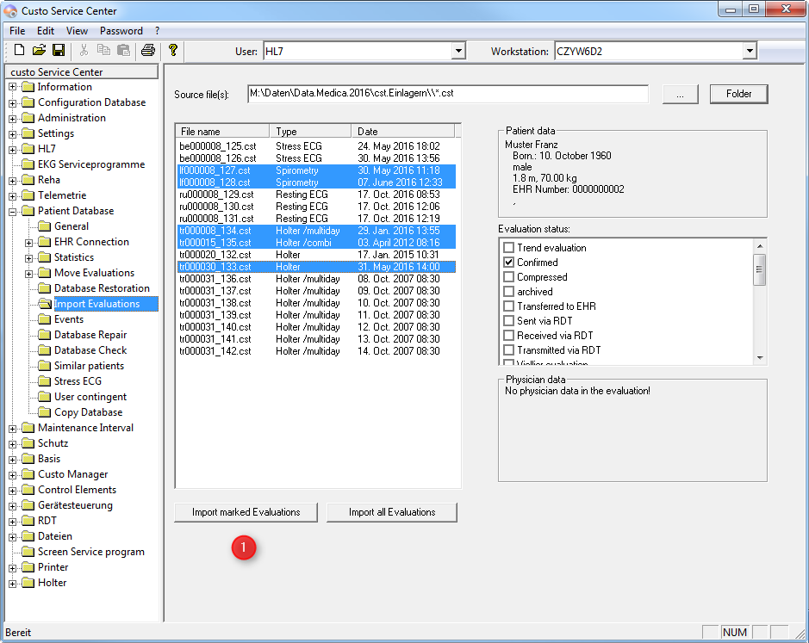Click the folder icon beside Database Restoration
Screen dimensions: 809x643
(x=45, y=288)
